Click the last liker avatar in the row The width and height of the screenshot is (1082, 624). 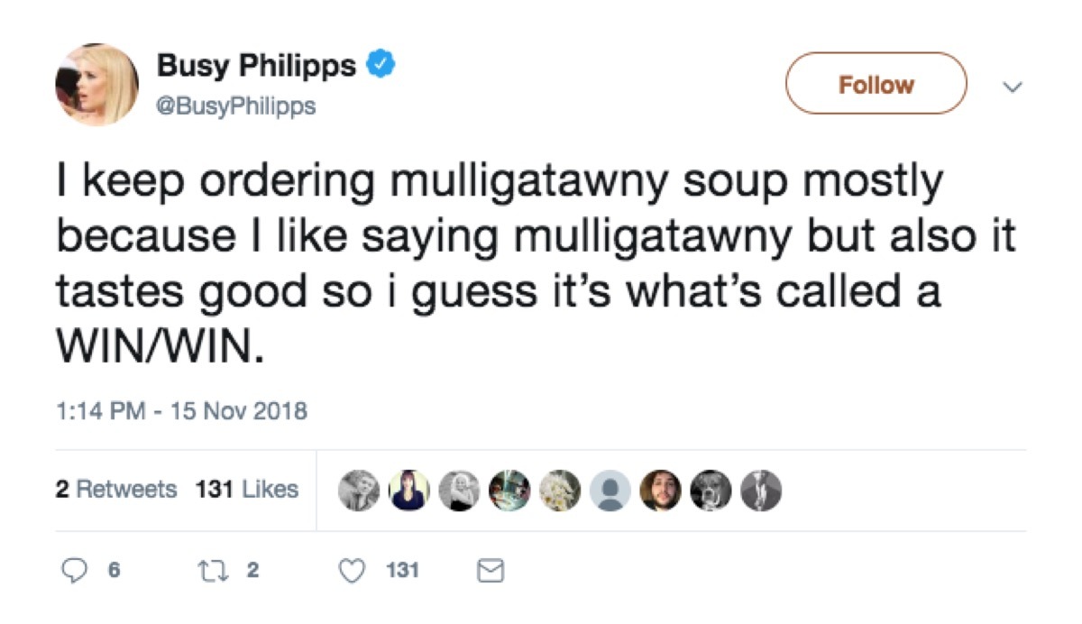click(x=762, y=491)
